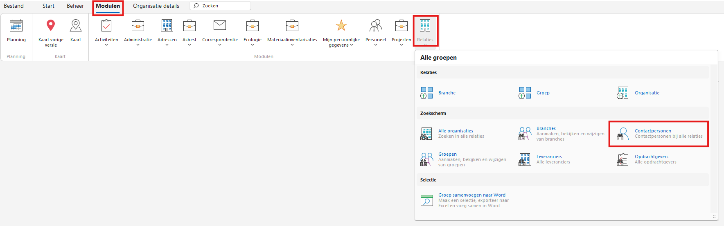The height and width of the screenshot is (226, 724).
Task: Expand the Materiaalinventarisaties dropdown chevron
Action: point(292,45)
